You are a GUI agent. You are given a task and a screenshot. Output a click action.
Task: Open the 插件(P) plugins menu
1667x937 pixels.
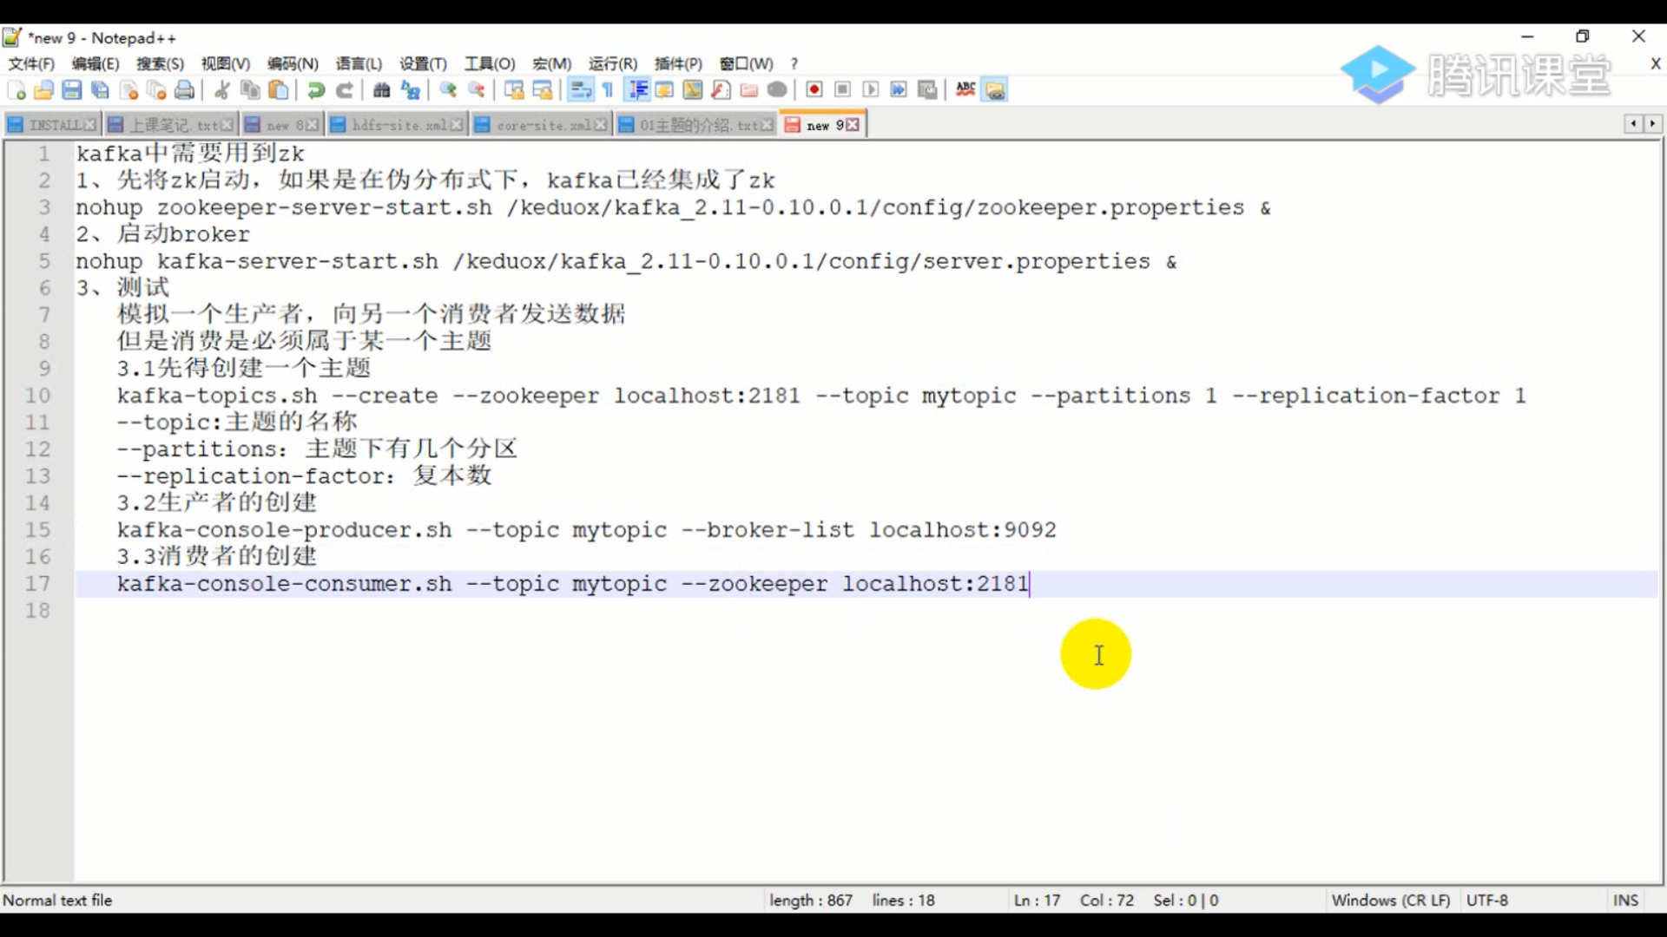(677, 63)
